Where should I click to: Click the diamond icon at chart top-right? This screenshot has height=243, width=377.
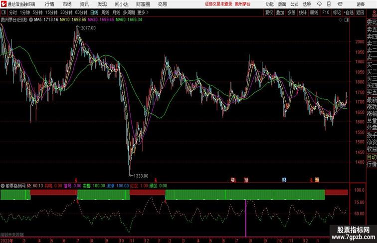[x=341, y=20]
